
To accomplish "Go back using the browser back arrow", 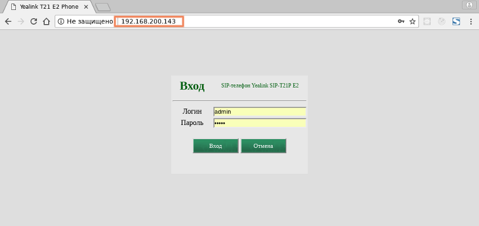I will click(x=8, y=21).
